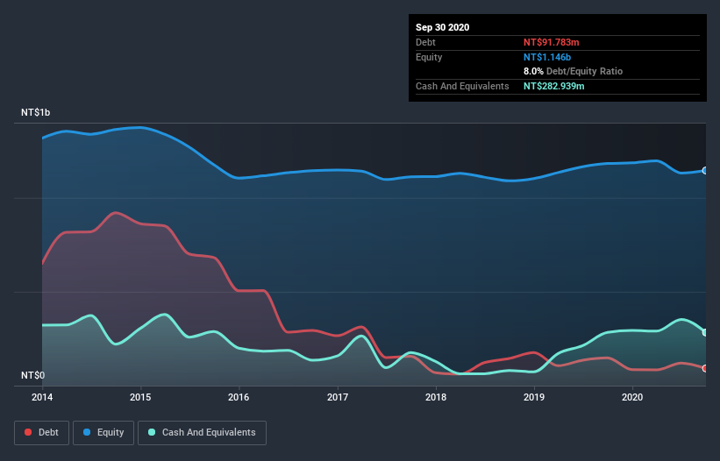This screenshot has width=720, height=461.
Task: Click the NT$1b y-axis label
Action: 35,112
